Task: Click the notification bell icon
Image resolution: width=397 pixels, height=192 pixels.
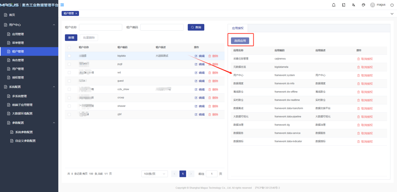Action: pos(334,5)
